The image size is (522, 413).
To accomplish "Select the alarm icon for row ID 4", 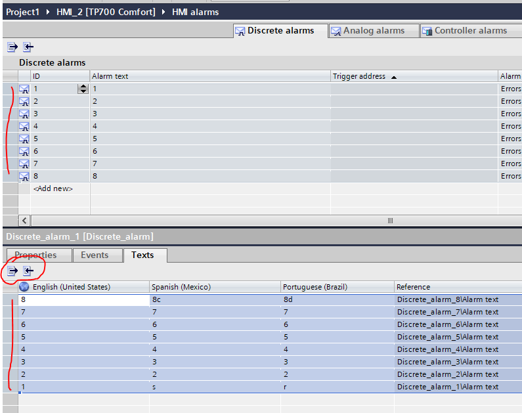I will pyautogui.click(x=24, y=126).
